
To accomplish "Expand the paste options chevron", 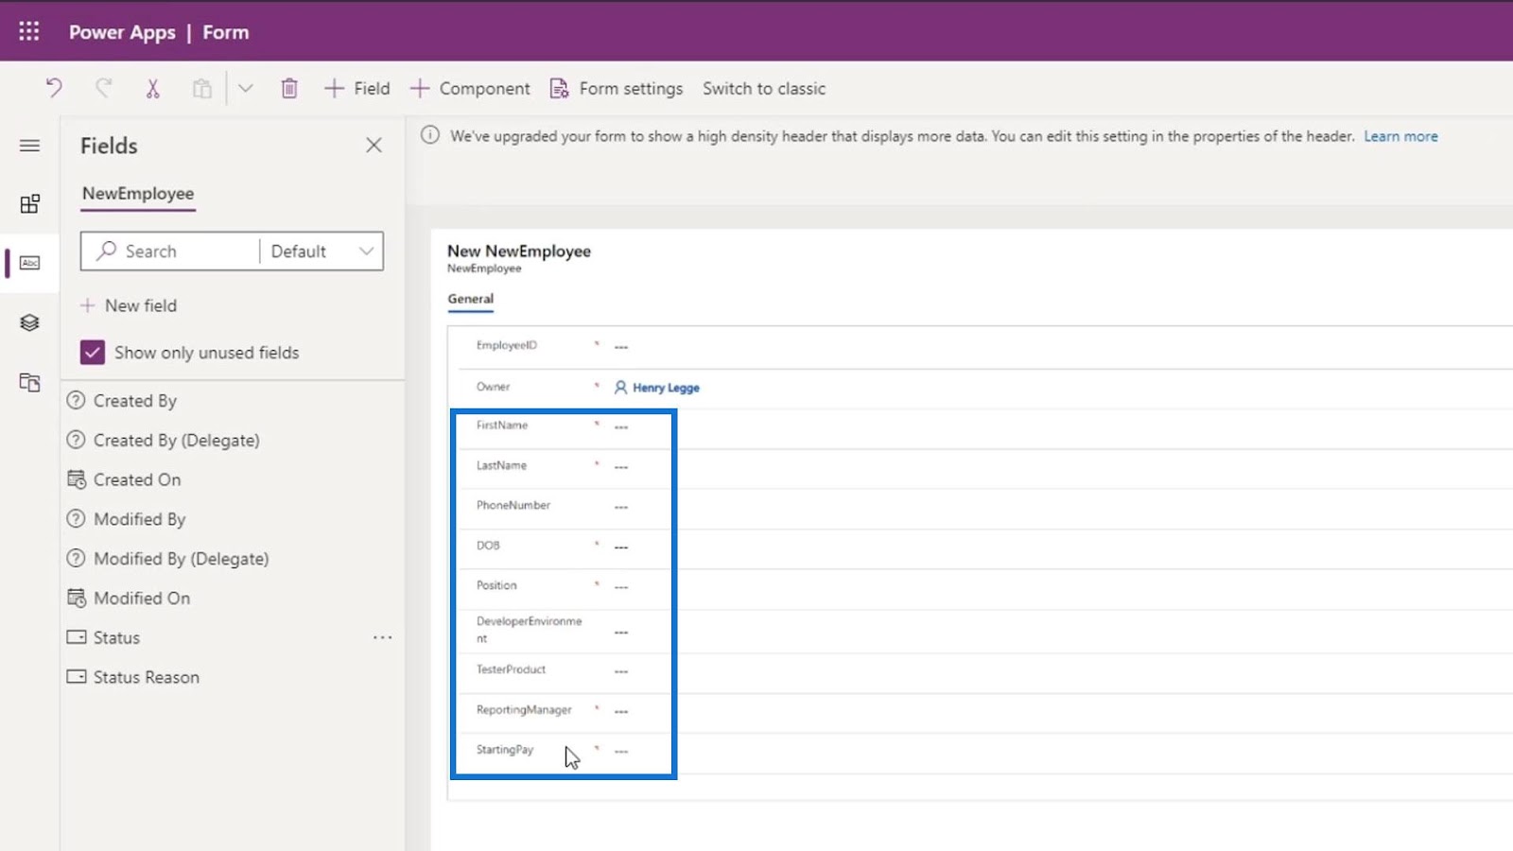I will [245, 88].
